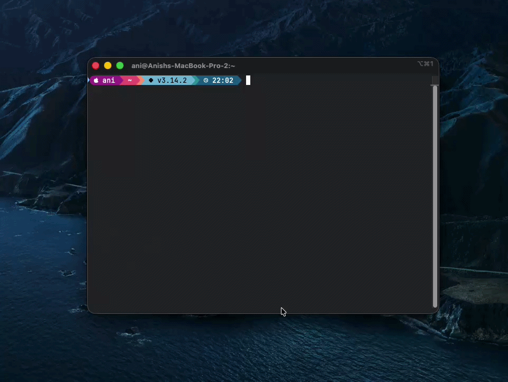508x382 pixels.
Task: Click the clock icon in the prompt
Action: tap(206, 80)
